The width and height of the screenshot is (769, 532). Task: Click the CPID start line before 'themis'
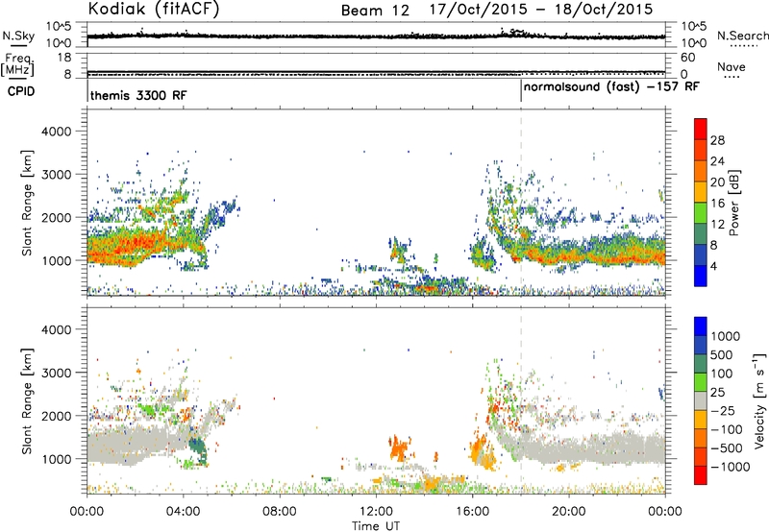pyautogui.click(x=87, y=90)
